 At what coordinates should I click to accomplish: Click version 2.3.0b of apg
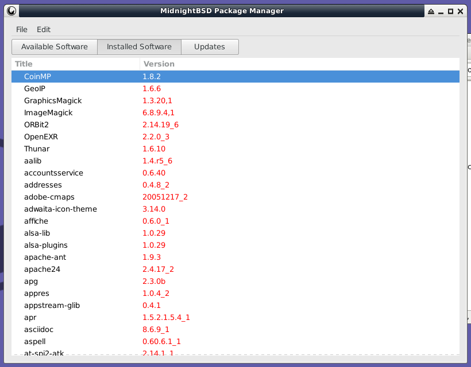tap(154, 282)
